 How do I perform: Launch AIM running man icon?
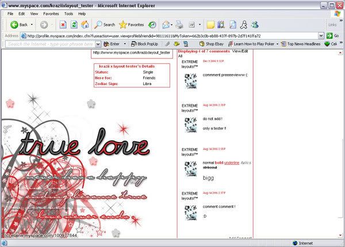[x=244, y=25]
